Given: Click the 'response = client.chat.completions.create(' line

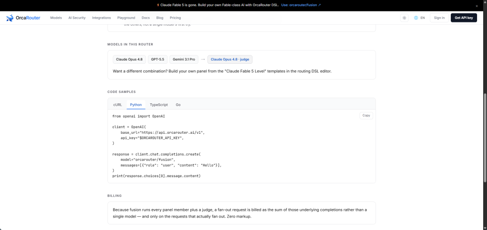Looking at the screenshot, I should pos(156,154).
